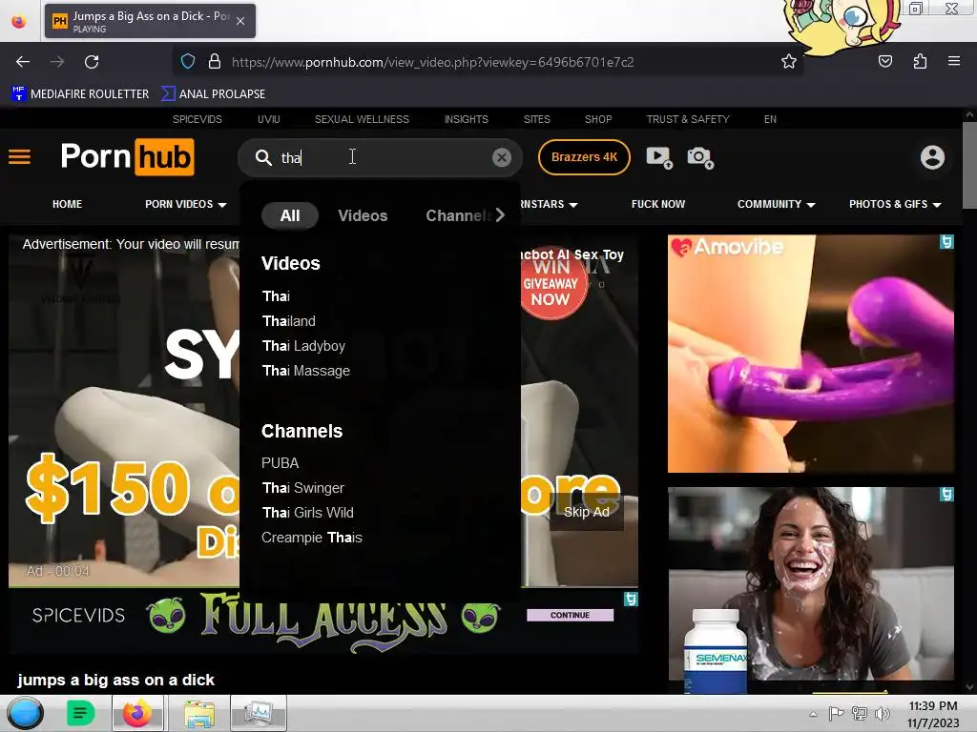Open the site's orange hamburger menu
977x732 pixels.
point(19,157)
